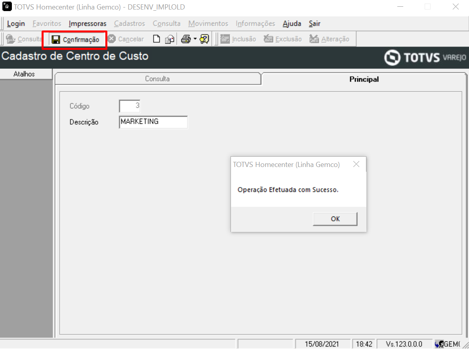Click the GEMCO status bar icon

click(439, 344)
